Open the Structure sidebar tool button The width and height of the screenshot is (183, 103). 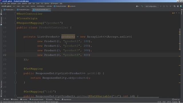tap(1, 84)
